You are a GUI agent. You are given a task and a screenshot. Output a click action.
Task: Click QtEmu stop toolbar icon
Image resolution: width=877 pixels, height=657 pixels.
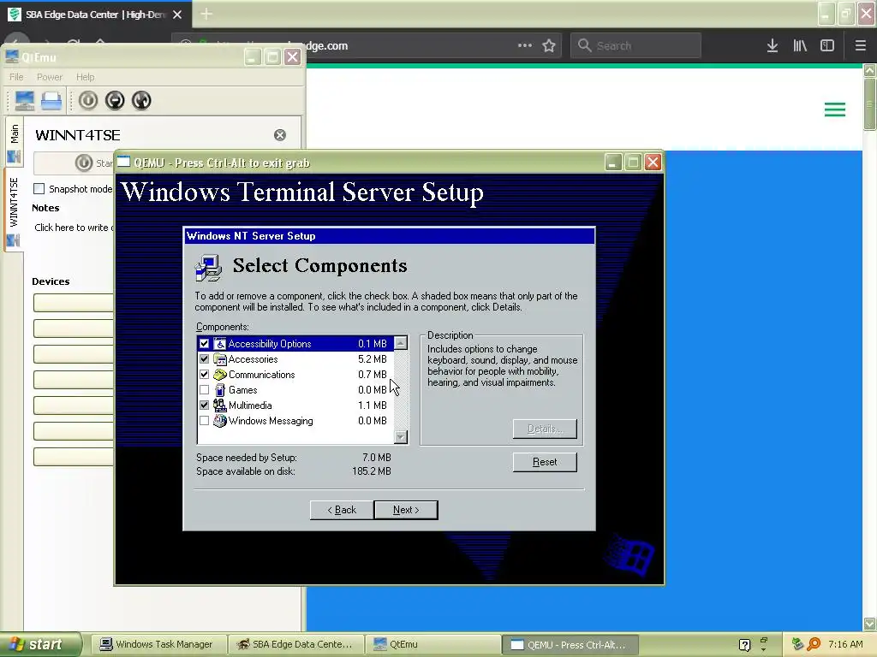point(115,101)
